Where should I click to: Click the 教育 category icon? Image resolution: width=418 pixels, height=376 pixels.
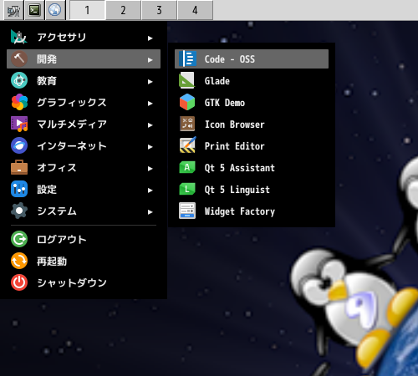click(19, 80)
